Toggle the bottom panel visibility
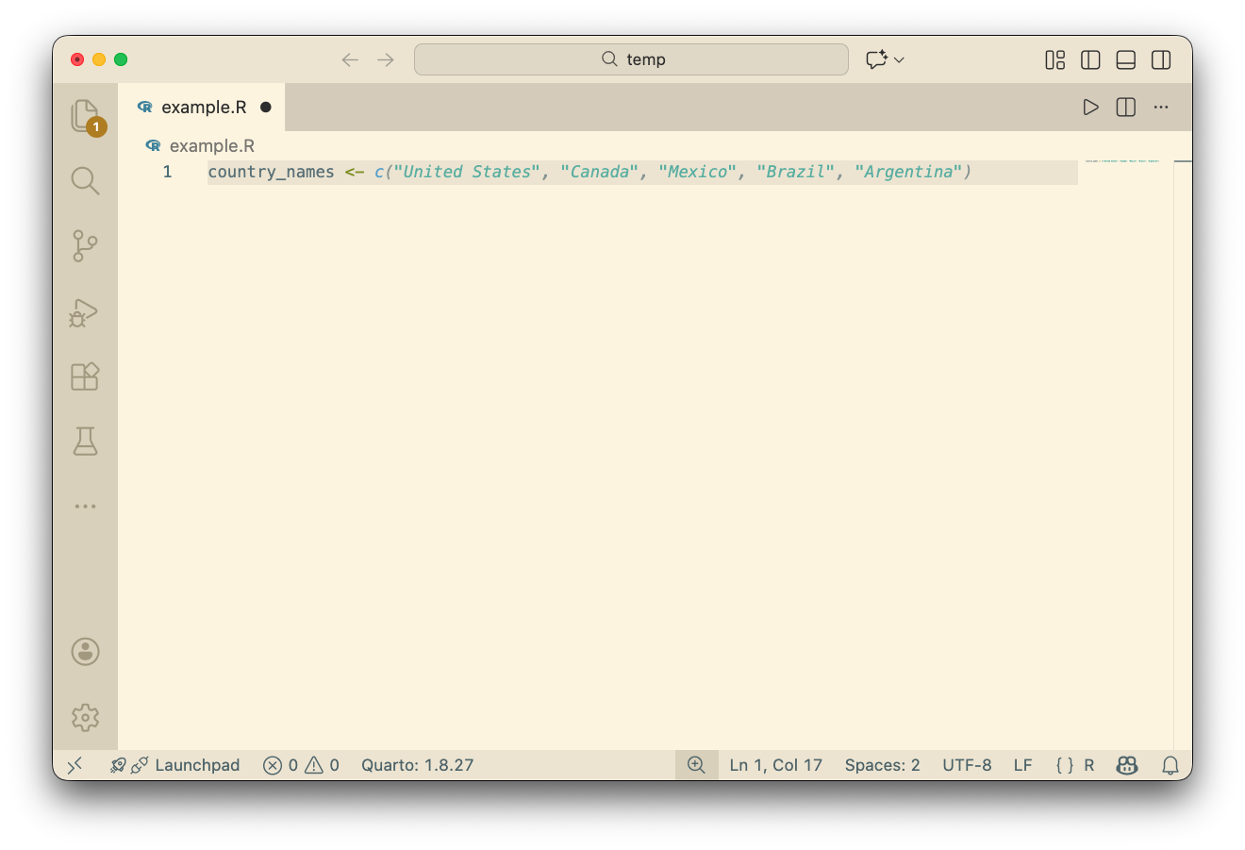 click(1125, 60)
